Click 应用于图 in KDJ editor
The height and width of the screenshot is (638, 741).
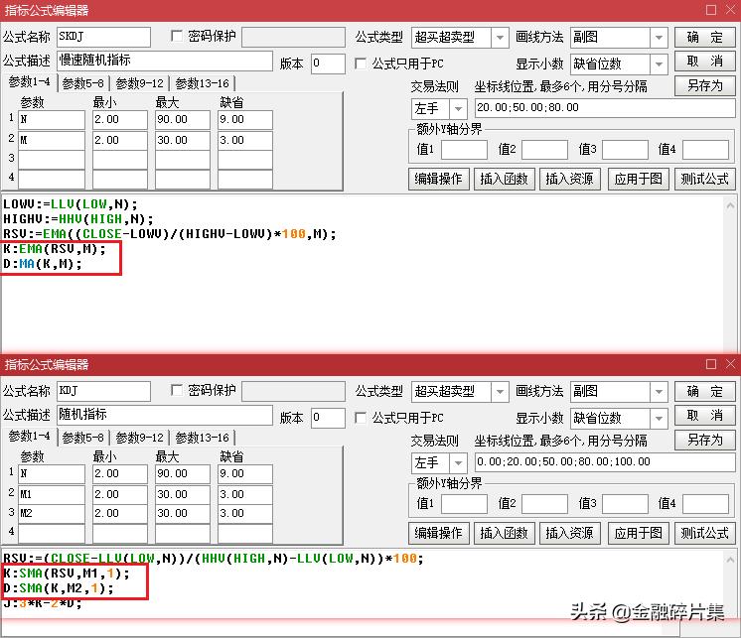click(639, 534)
